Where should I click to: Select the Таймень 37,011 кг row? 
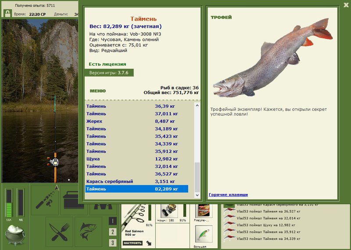pyautogui.click(x=137, y=114)
